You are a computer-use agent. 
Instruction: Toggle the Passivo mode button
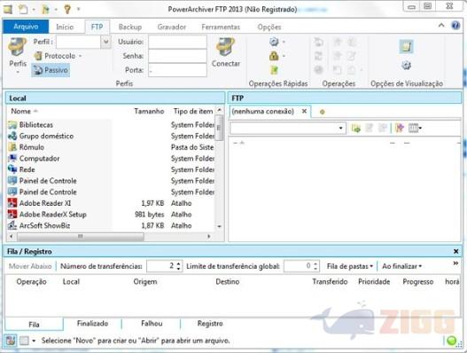(x=51, y=70)
